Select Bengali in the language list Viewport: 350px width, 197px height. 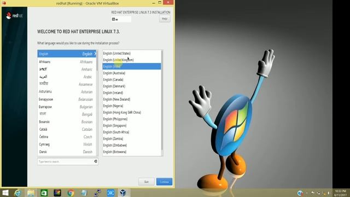click(x=67, y=114)
